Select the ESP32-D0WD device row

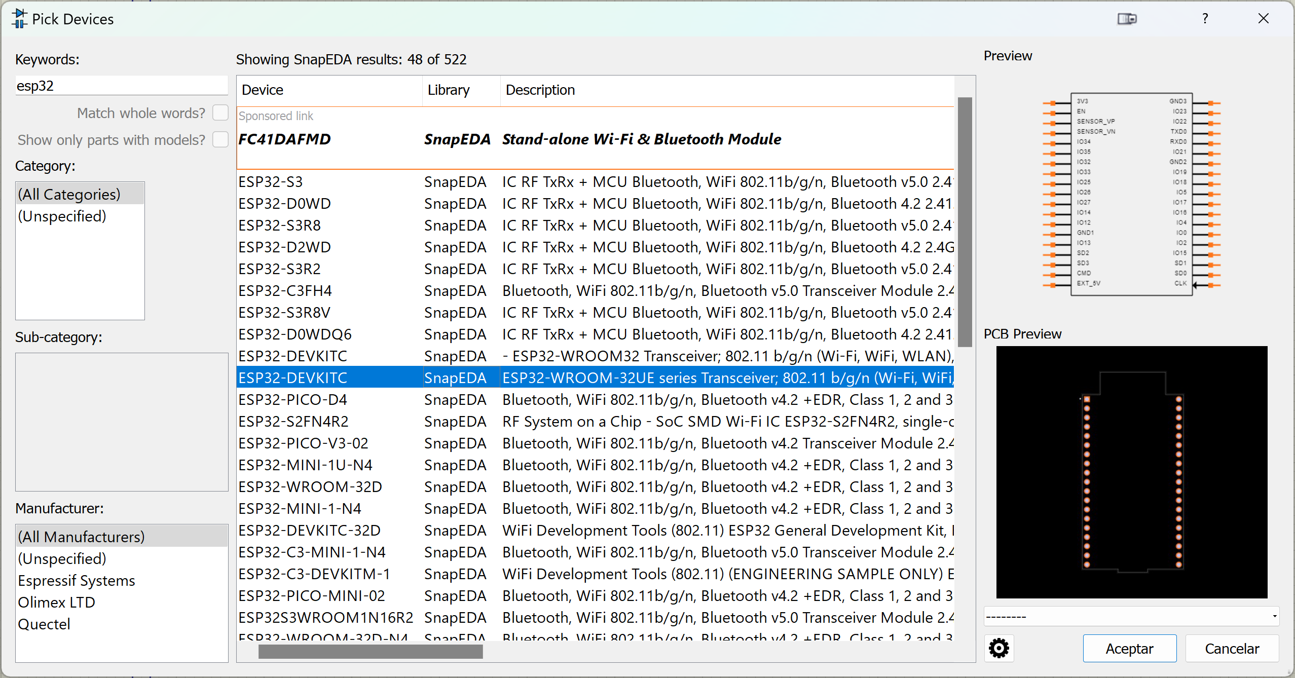pos(595,203)
